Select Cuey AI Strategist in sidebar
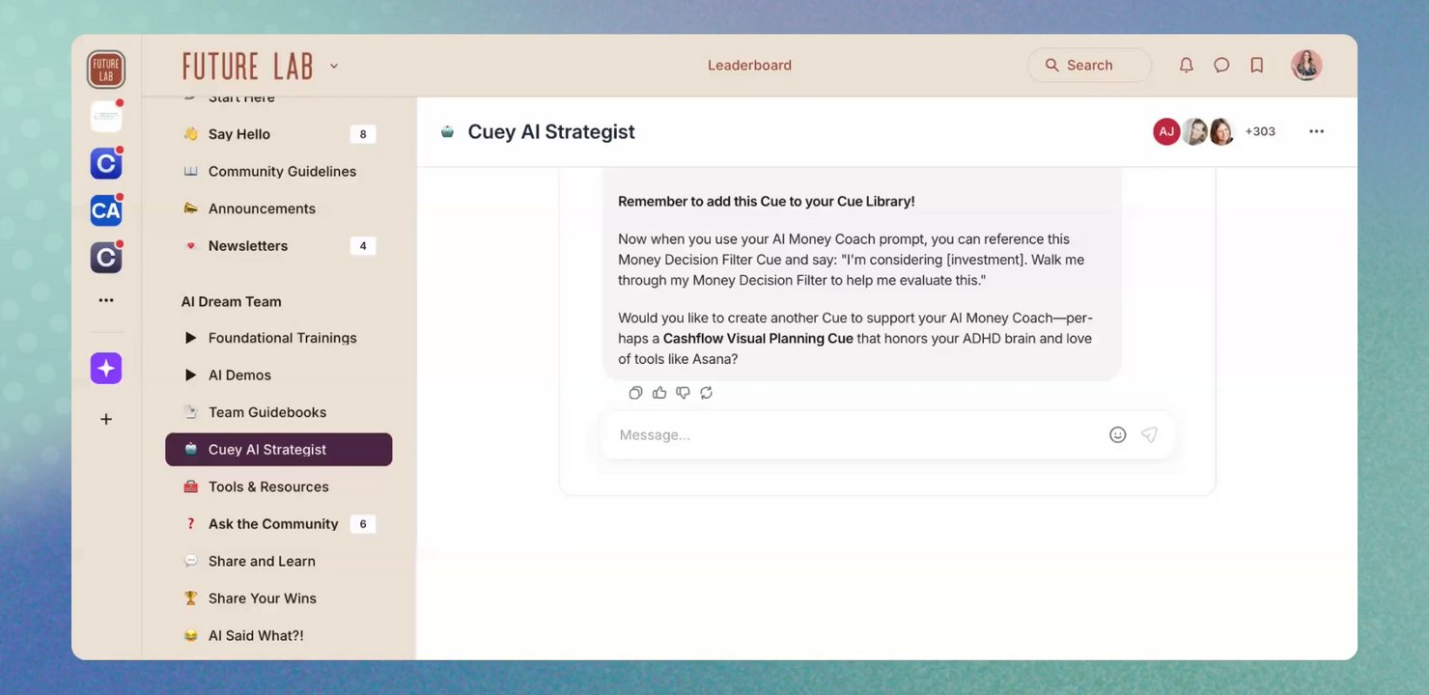Image resolution: width=1429 pixels, height=695 pixels. 279,449
